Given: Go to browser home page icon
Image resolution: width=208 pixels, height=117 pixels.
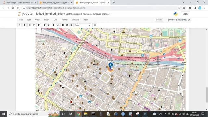Looking at the screenshot, I should point(18,8).
